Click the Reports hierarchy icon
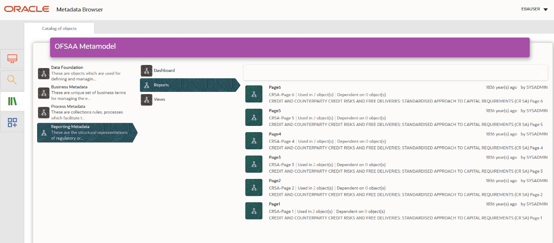 146,85
